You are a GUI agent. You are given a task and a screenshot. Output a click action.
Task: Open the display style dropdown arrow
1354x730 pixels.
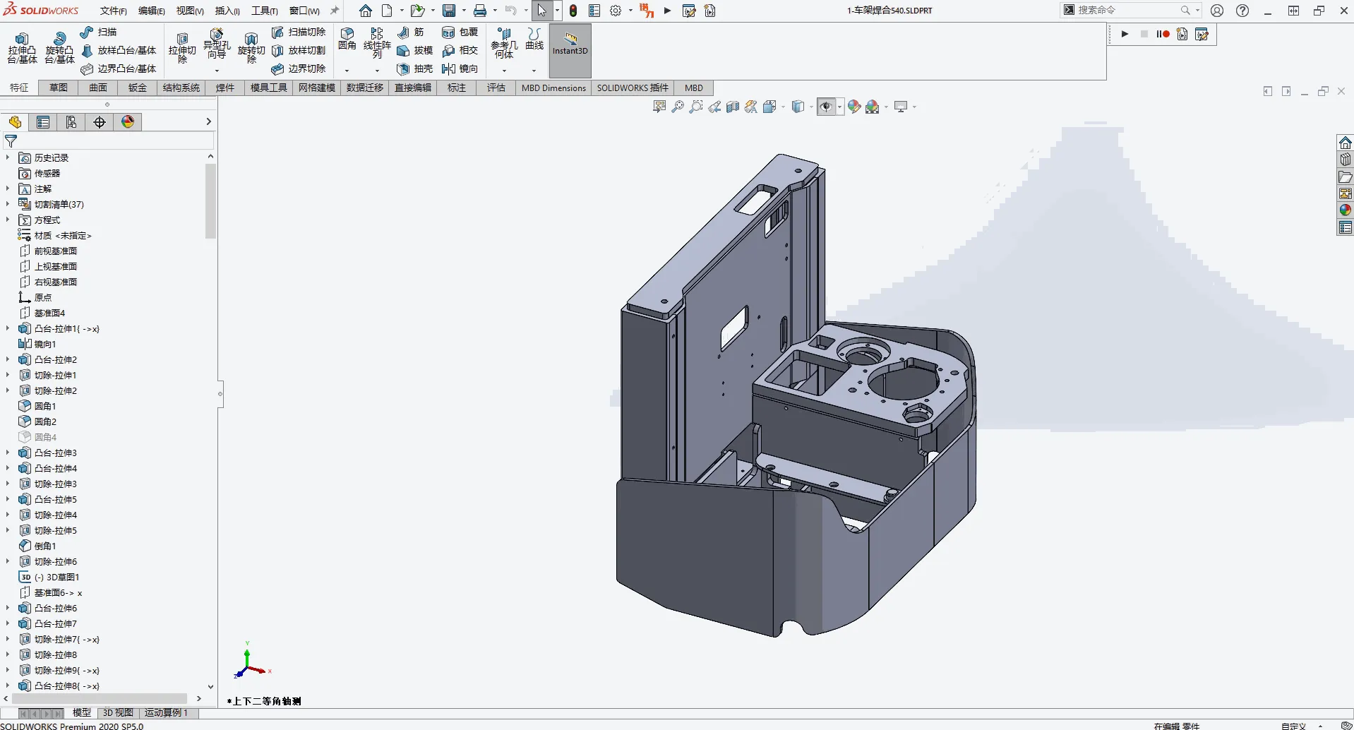[811, 107]
